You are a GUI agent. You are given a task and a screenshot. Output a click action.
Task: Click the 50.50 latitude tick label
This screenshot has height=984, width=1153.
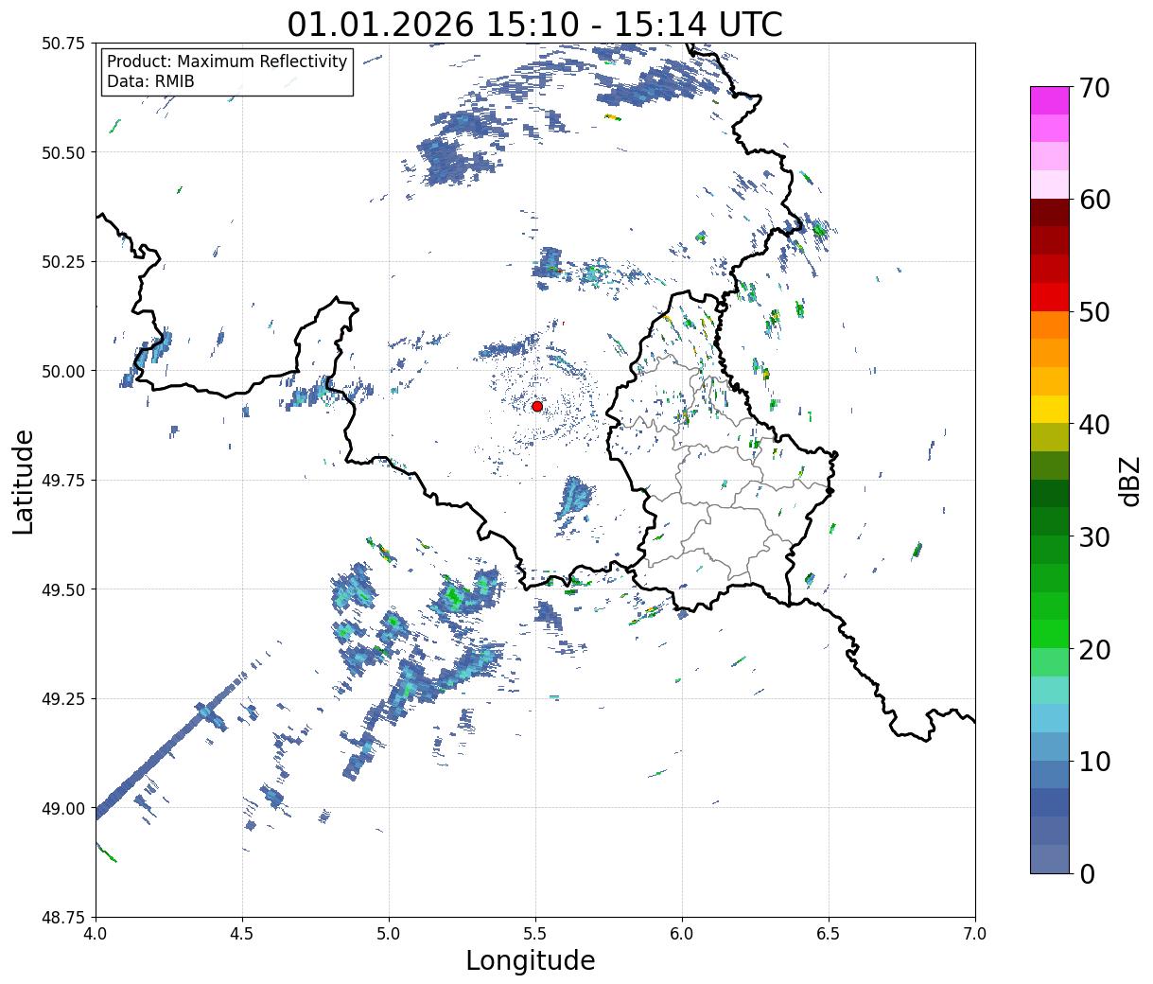click(x=63, y=152)
